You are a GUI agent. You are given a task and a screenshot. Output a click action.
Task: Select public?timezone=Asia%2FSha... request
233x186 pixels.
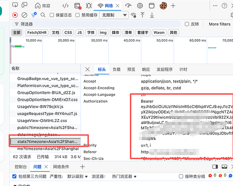(x=45, y=127)
